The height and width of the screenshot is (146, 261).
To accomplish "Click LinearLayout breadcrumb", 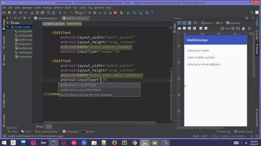I will click(x=53, y=24).
